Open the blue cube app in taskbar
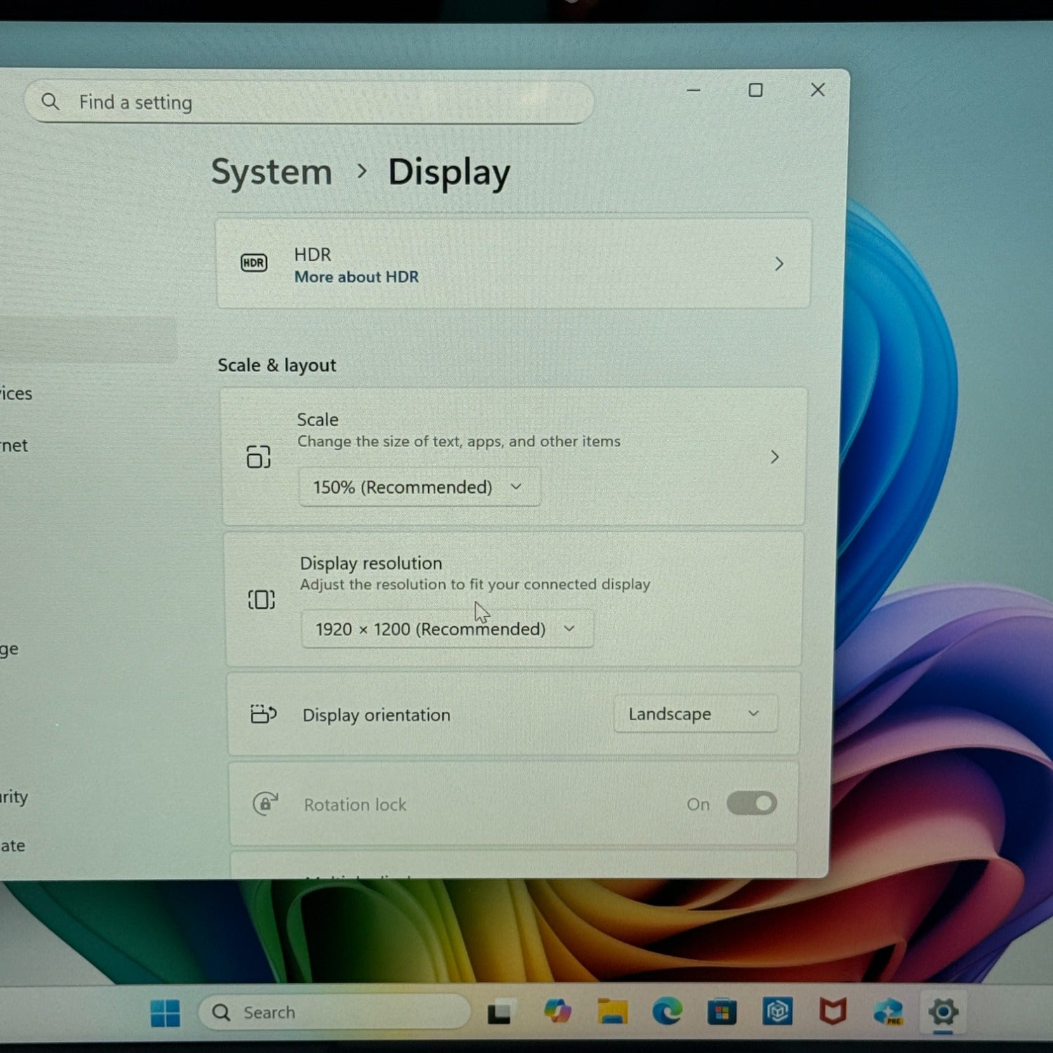 pyautogui.click(x=777, y=1012)
